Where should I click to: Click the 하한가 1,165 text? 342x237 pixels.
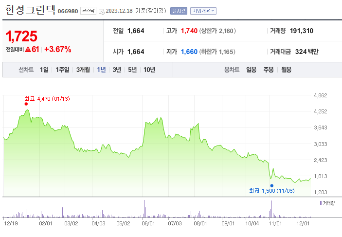pos(217,52)
